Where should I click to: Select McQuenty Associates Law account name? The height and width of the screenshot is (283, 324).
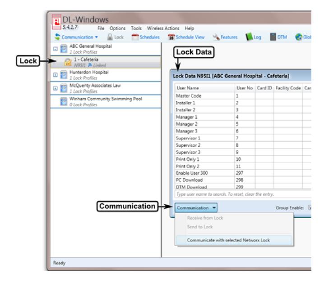[x=95, y=85]
